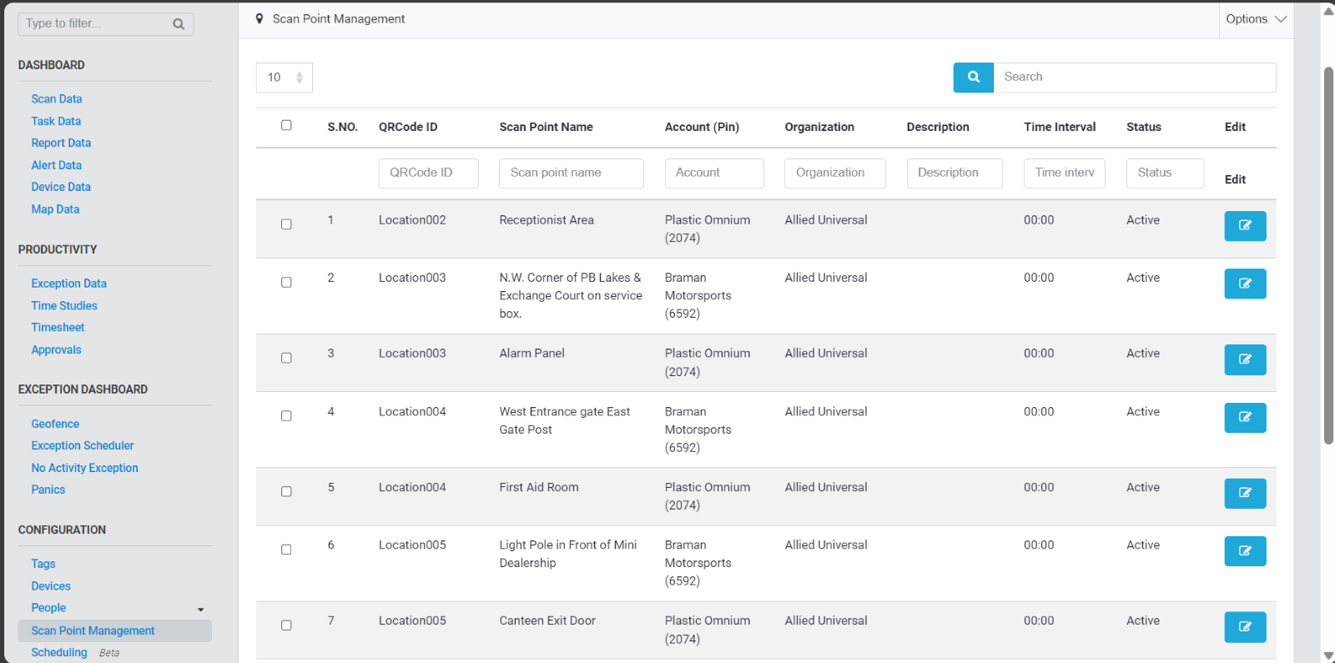This screenshot has height=663, width=1335.
Task: Expand the People submenu arrow
Action: click(200, 610)
